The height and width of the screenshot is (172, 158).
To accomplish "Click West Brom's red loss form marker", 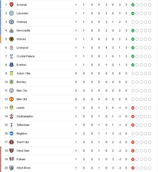I will point(133,168).
